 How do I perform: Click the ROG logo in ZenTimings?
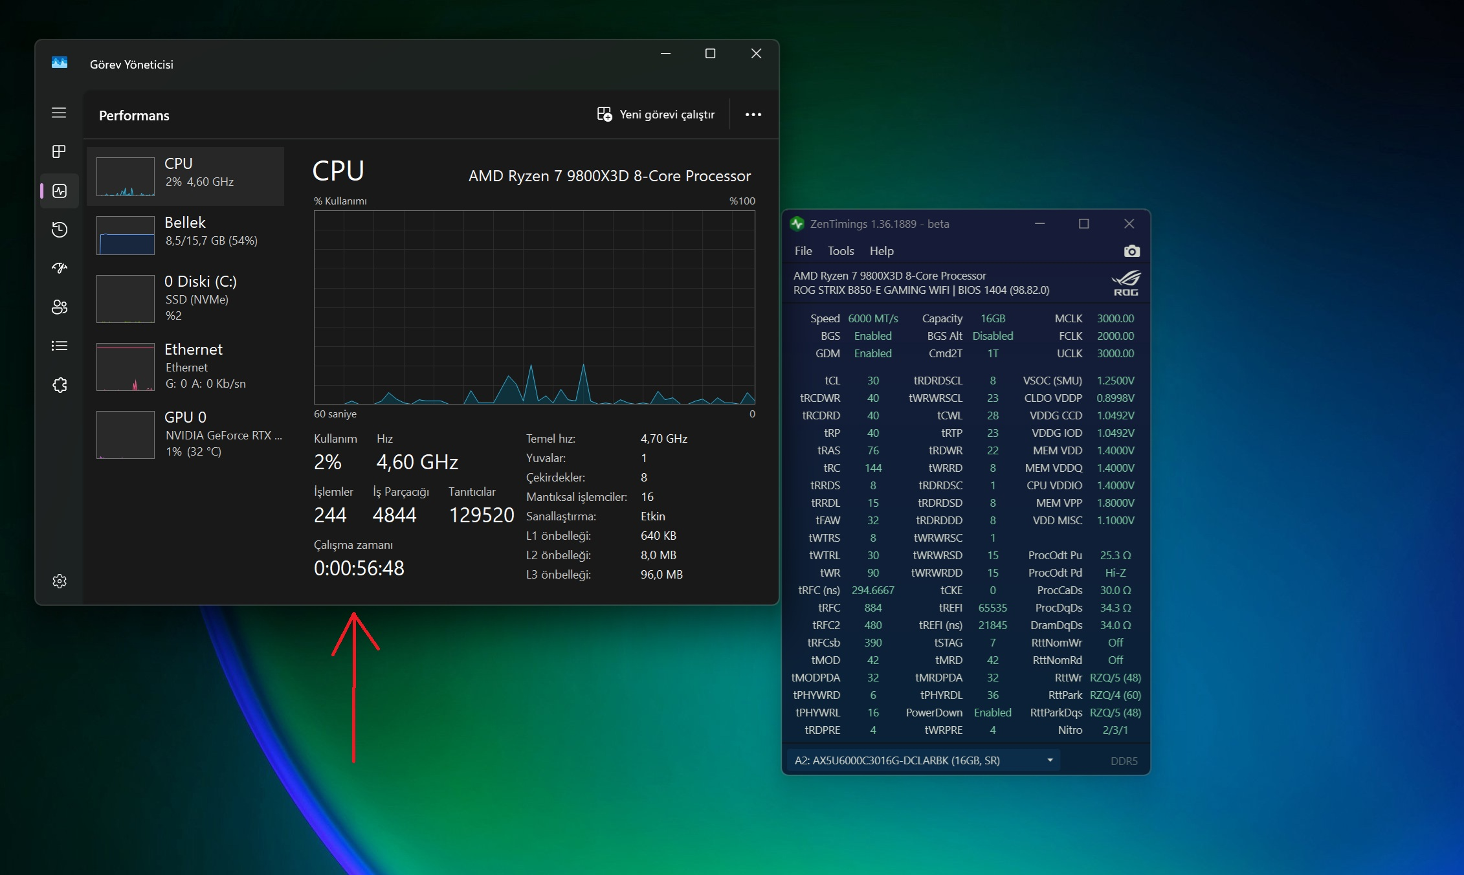point(1126,283)
